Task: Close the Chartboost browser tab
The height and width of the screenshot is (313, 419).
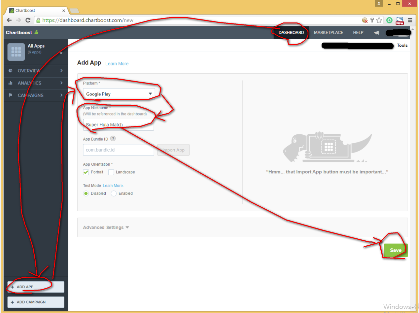Action: coord(64,11)
